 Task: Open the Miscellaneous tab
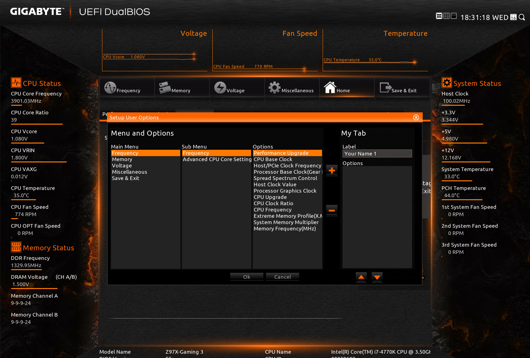292,88
